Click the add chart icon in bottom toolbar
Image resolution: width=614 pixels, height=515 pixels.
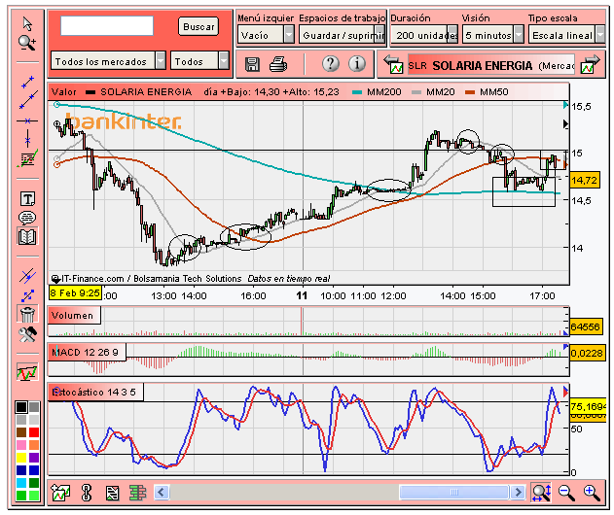(x=60, y=493)
